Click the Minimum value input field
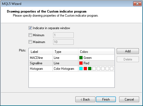The height and width of the screenshot is (106, 143). pos(63,35)
